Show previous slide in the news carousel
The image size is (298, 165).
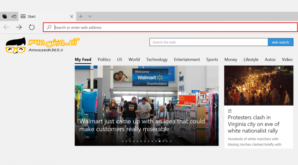click(x=78, y=106)
